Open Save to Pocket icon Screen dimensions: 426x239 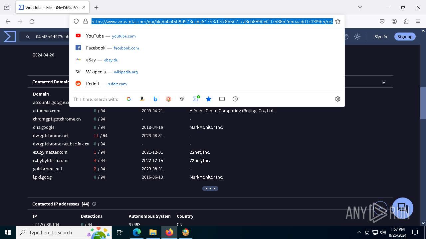(382, 21)
